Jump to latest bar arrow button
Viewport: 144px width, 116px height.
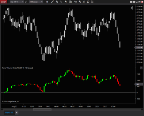click(x=132, y=8)
